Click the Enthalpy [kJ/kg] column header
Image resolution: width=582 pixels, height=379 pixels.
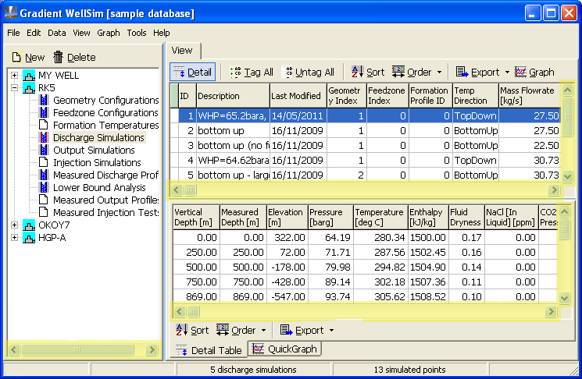428,217
